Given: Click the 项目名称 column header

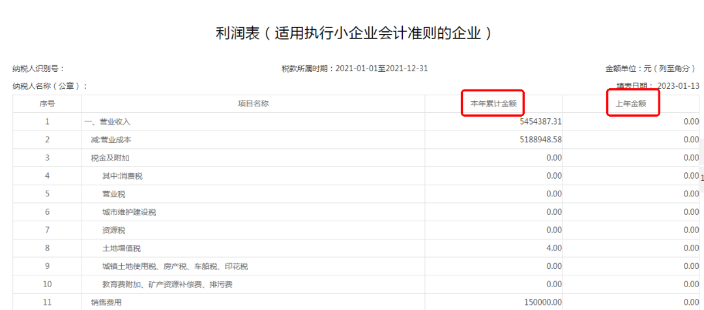Looking at the screenshot, I should (x=253, y=103).
